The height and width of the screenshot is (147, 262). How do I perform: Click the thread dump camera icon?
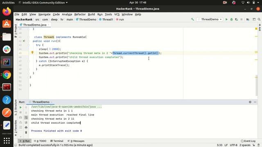[20, 118]
